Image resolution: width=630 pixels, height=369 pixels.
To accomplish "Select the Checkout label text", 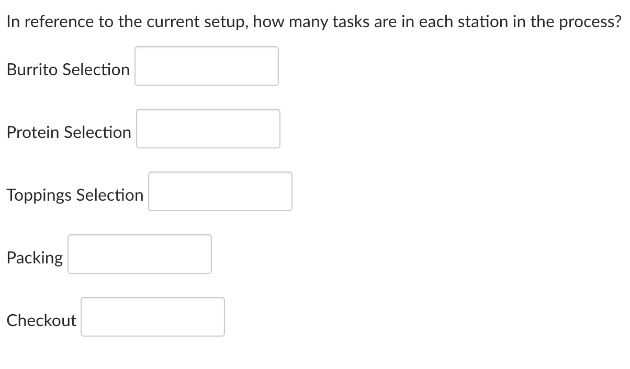I will 41,320.
